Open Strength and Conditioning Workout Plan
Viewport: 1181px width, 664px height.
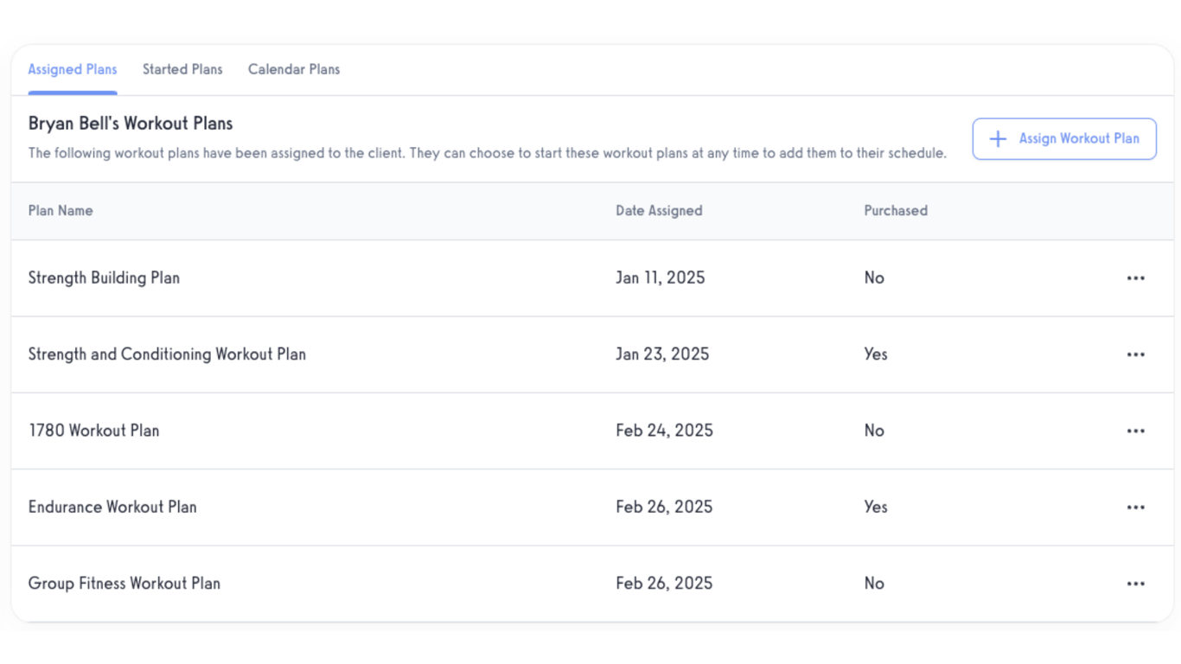[167, 354]
